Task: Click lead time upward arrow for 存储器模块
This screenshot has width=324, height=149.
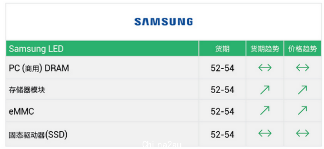Action: 265,90
